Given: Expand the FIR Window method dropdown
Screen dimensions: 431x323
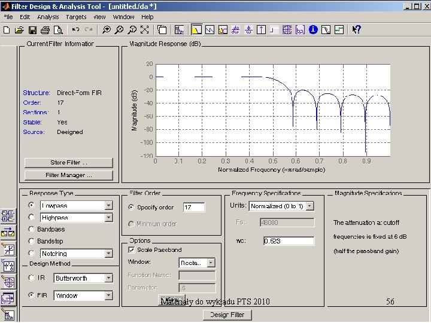Looking at the screenshot, I should [108, 295].
